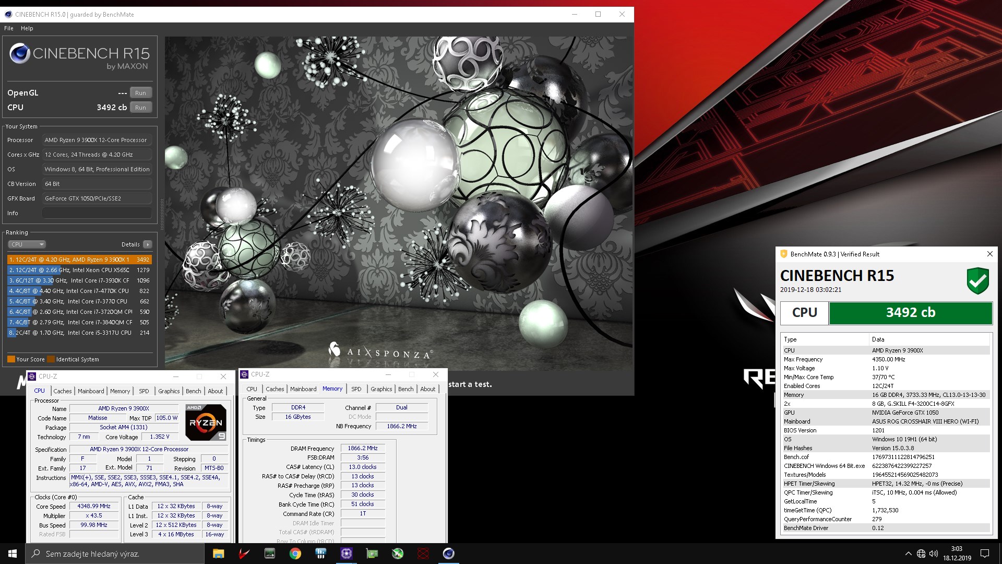Switch to CPU-Z via its purple taskbar icon
The height and width of the screenshot is (564, 1002).
coord(347,554)
